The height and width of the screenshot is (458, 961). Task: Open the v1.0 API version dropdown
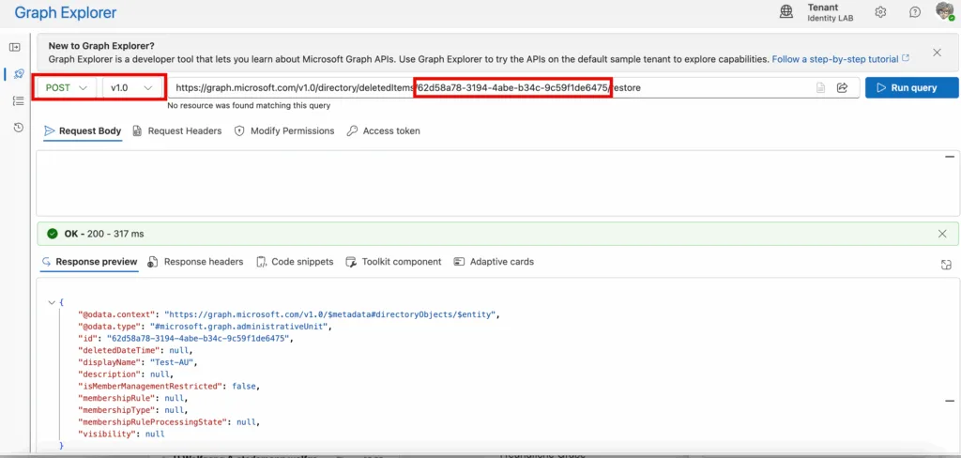click(x=131, y=87)
